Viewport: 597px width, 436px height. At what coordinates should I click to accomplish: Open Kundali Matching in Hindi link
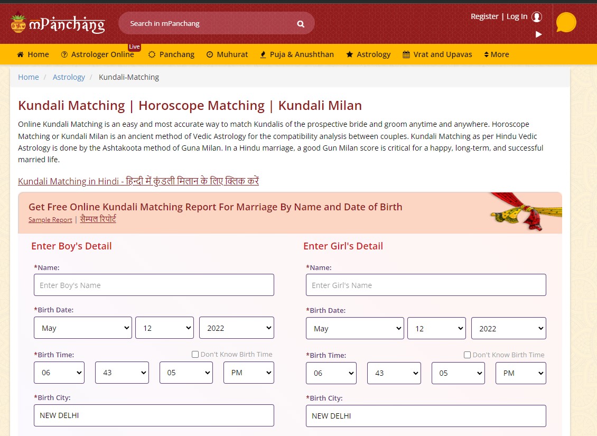[x=138, y=181]
